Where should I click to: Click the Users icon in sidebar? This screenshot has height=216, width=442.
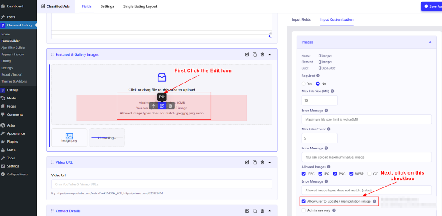pyautogui.click(x=3, y=150)
